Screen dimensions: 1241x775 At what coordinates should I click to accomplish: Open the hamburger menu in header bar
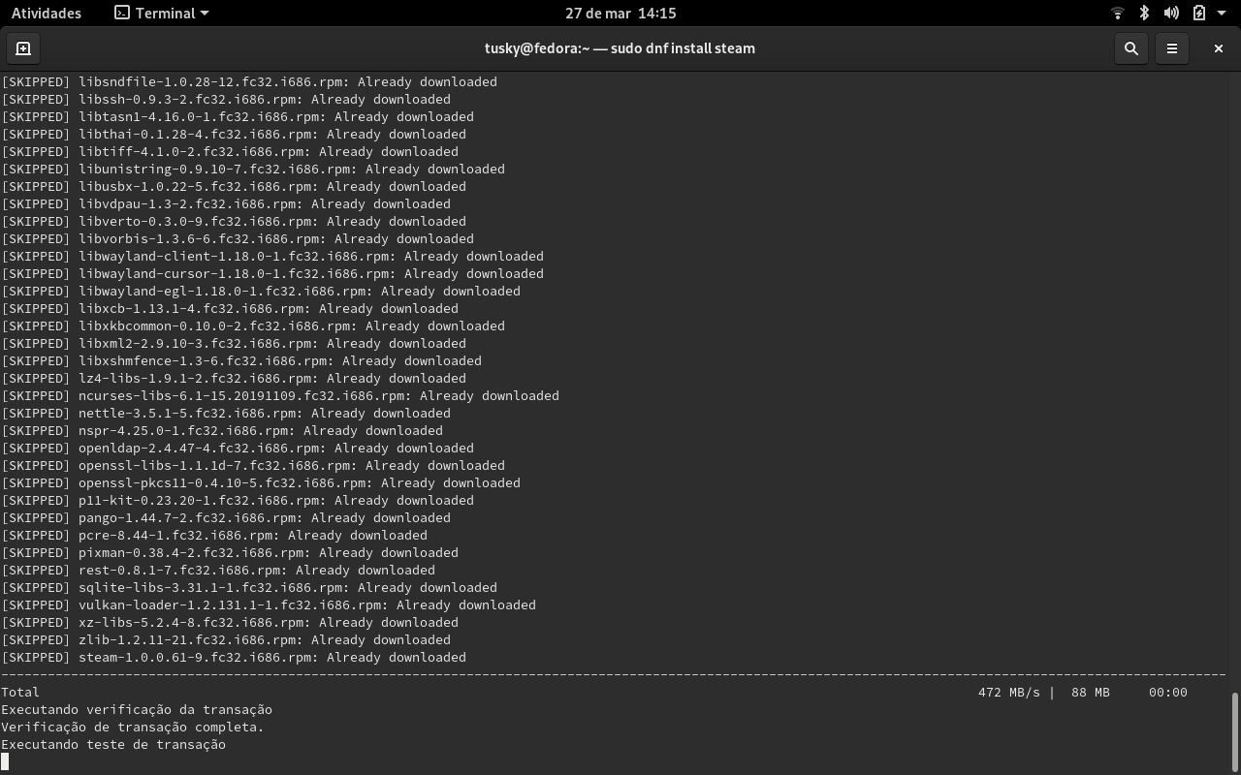point(1171,48)
